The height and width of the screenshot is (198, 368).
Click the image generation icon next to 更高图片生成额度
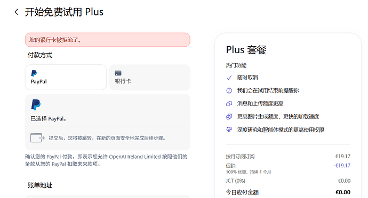tap(229, 116)
